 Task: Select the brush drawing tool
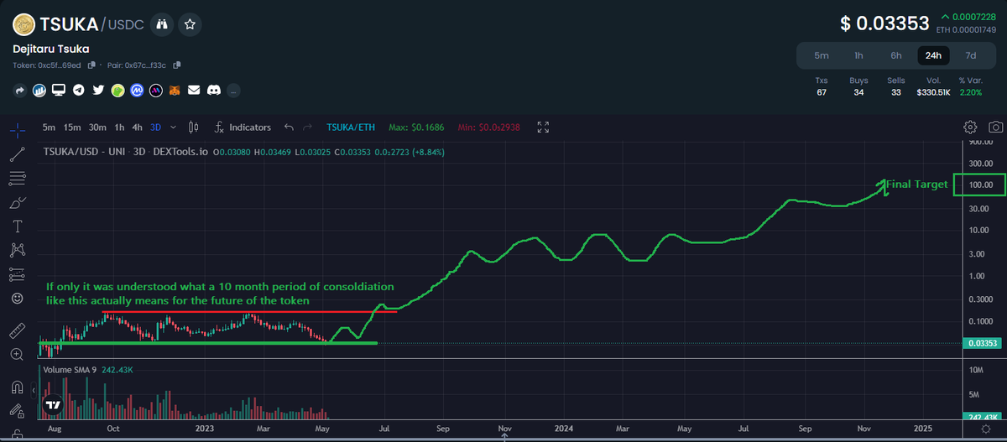coord(17,202)
